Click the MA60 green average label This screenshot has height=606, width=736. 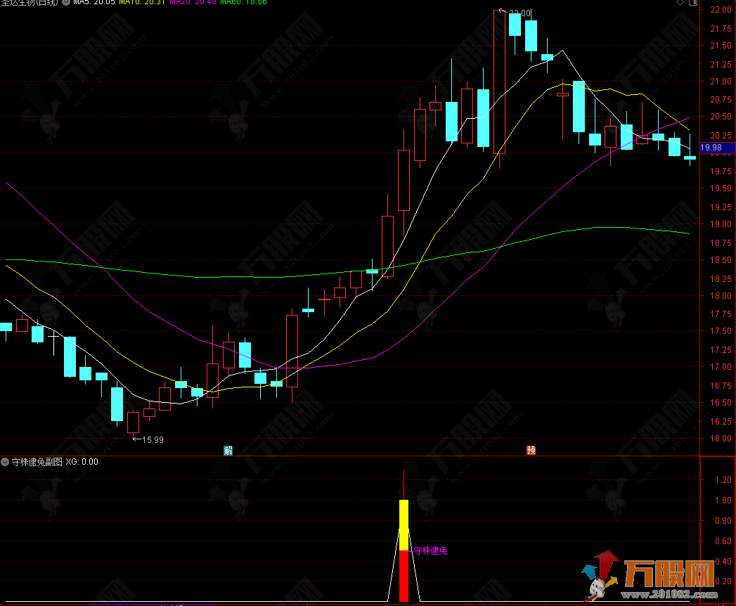(x=243, y=4)
